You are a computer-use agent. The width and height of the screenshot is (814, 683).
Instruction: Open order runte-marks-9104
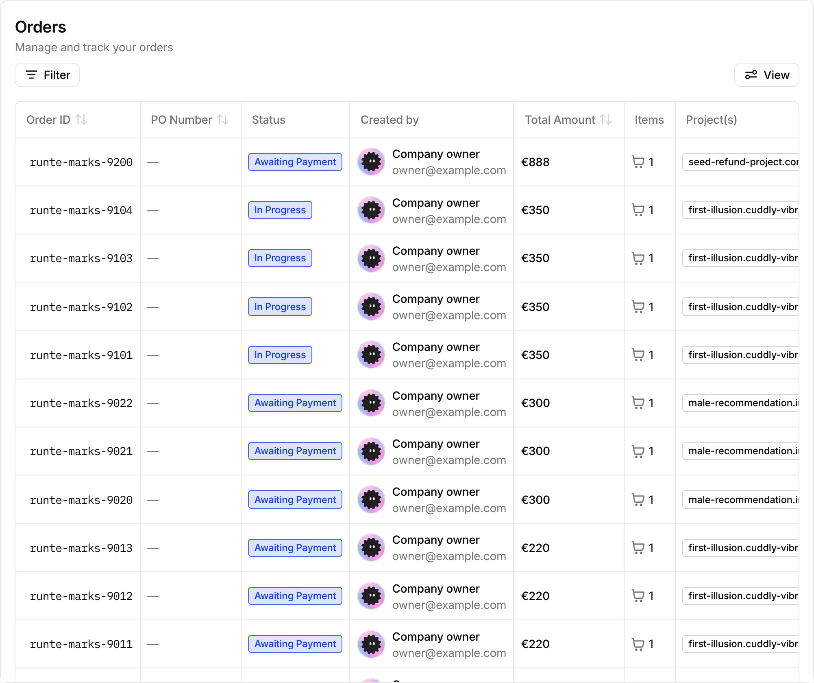tap(81, 210)
